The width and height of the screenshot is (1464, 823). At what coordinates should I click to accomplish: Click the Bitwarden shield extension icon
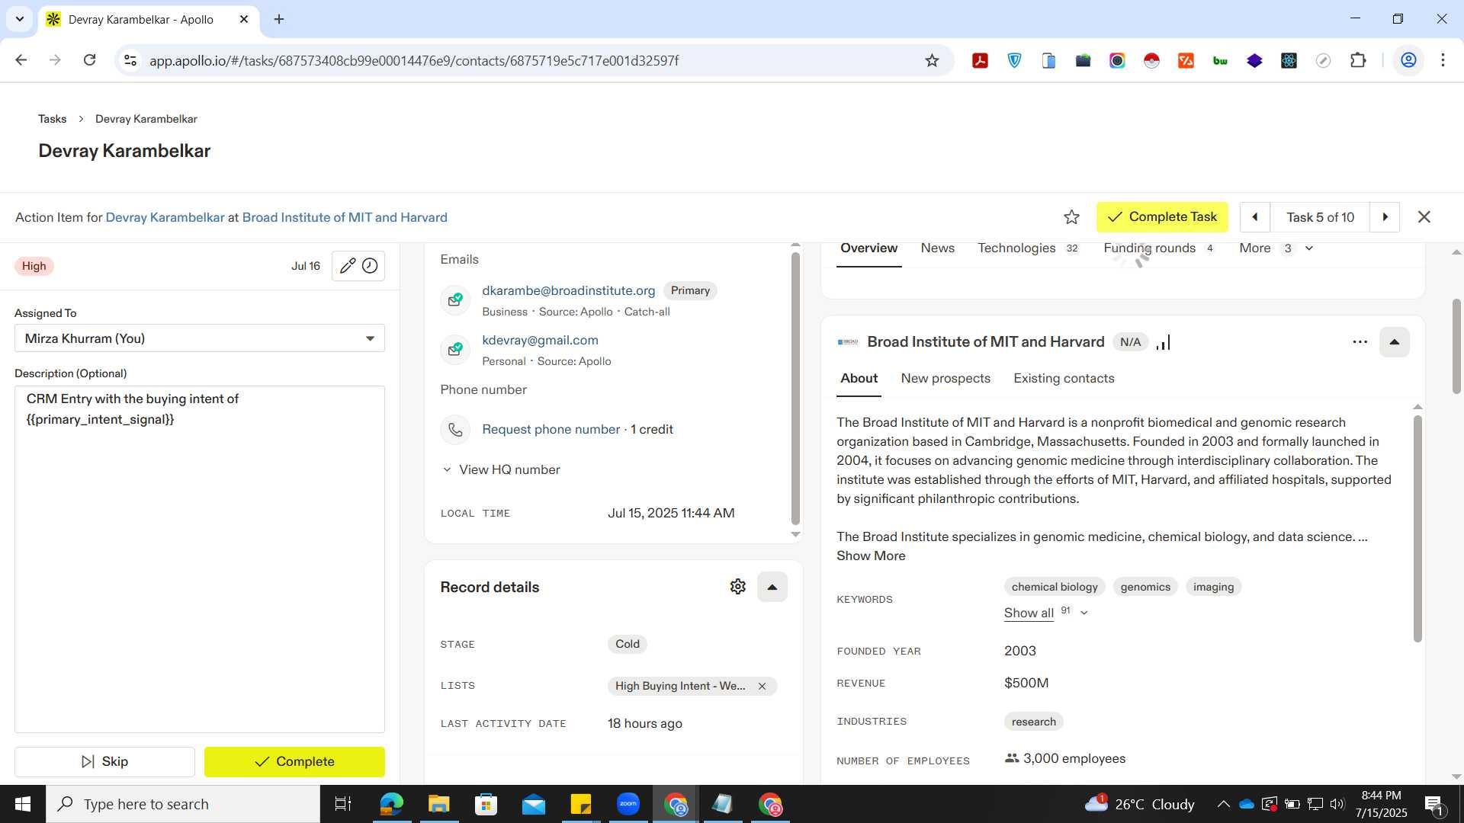1014,61
